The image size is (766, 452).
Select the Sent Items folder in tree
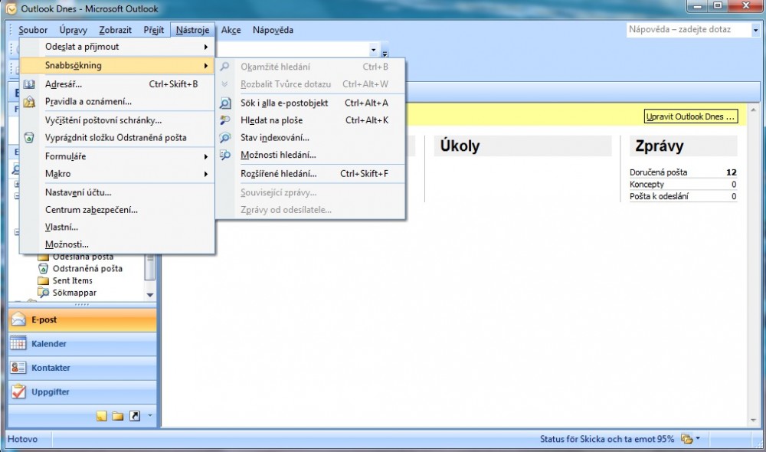click(x=72, y=281)
